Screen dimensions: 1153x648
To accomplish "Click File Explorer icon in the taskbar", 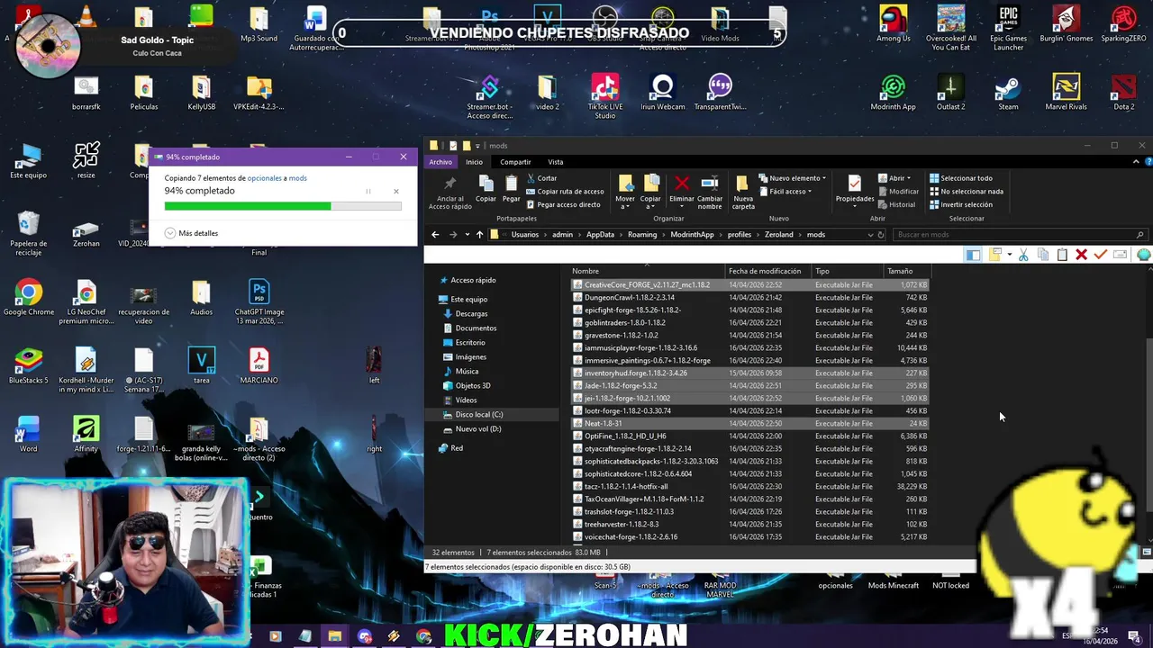I will point(334,636).
